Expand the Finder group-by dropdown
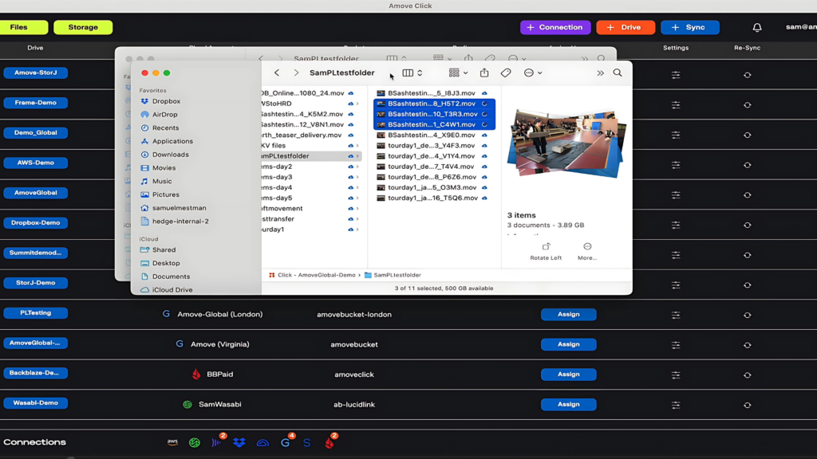817x459 pixels. (458, 73)
